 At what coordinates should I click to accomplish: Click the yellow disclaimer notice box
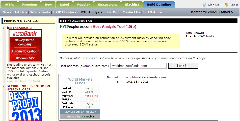coord(121,41)
